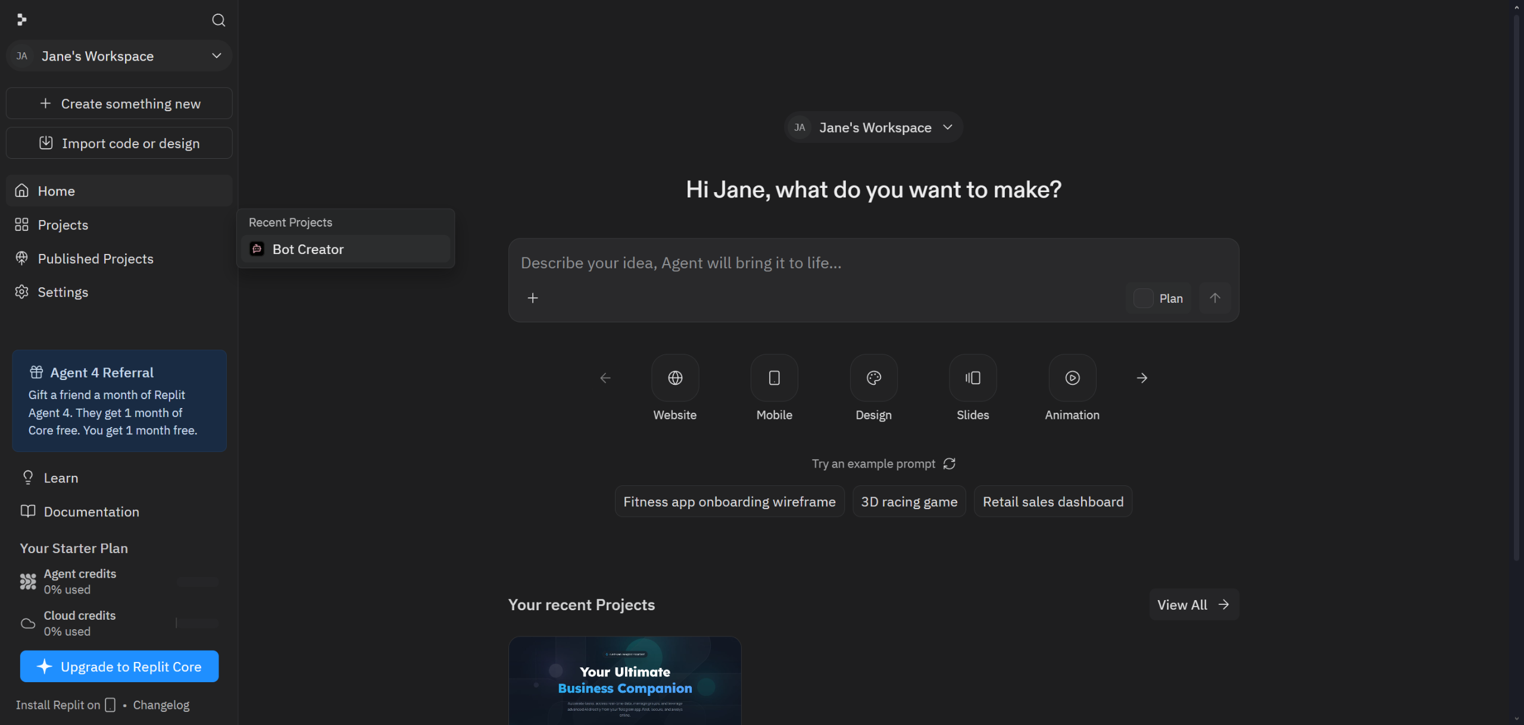Click Upgrade to Replit Core button

point(119,667)
